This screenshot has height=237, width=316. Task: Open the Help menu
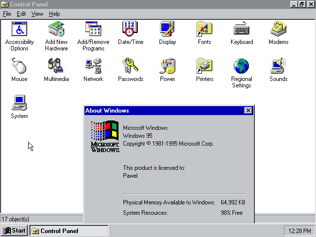point(54,14)
